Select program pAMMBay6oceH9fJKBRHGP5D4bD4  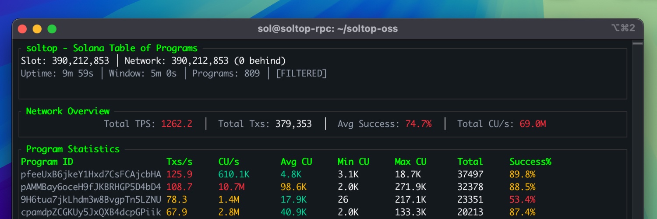click(91, 187)
